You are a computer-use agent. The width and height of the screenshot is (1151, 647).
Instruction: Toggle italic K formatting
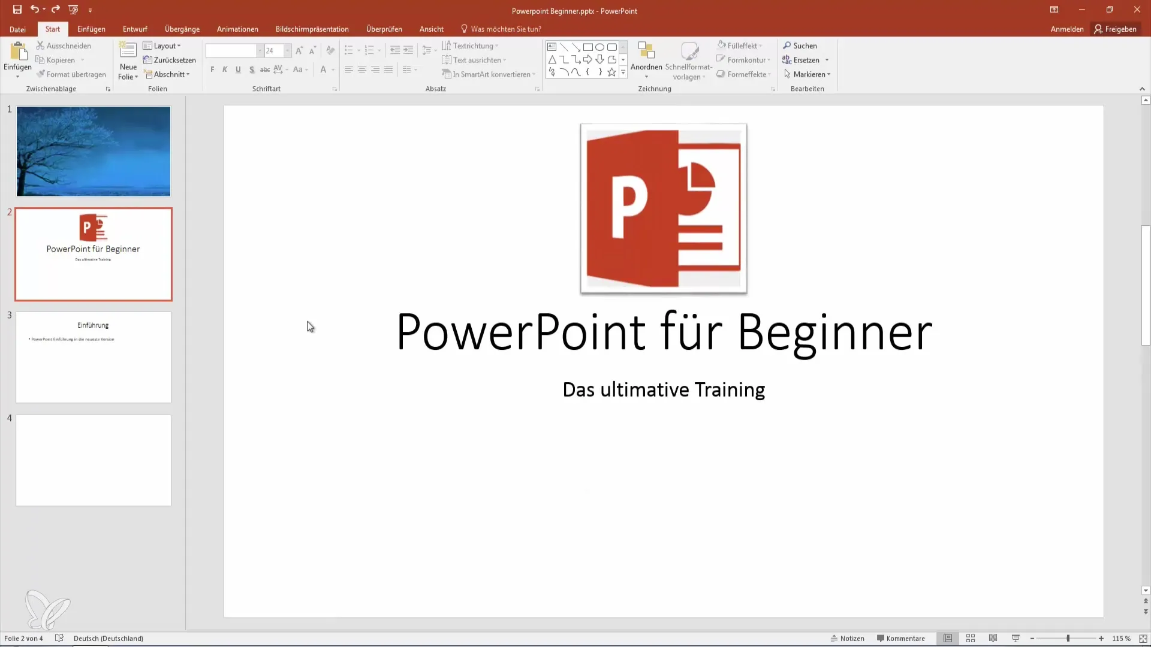click(x=225, y=69)
